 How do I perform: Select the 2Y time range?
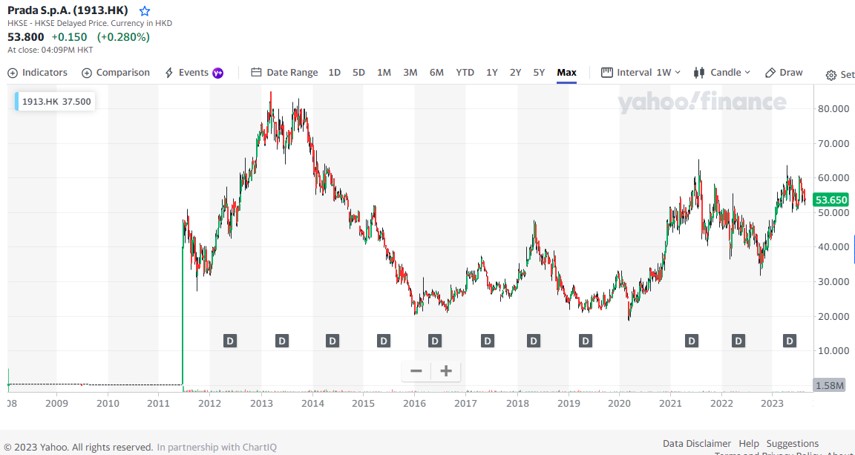pyautogui.click(x=515, y=73)
